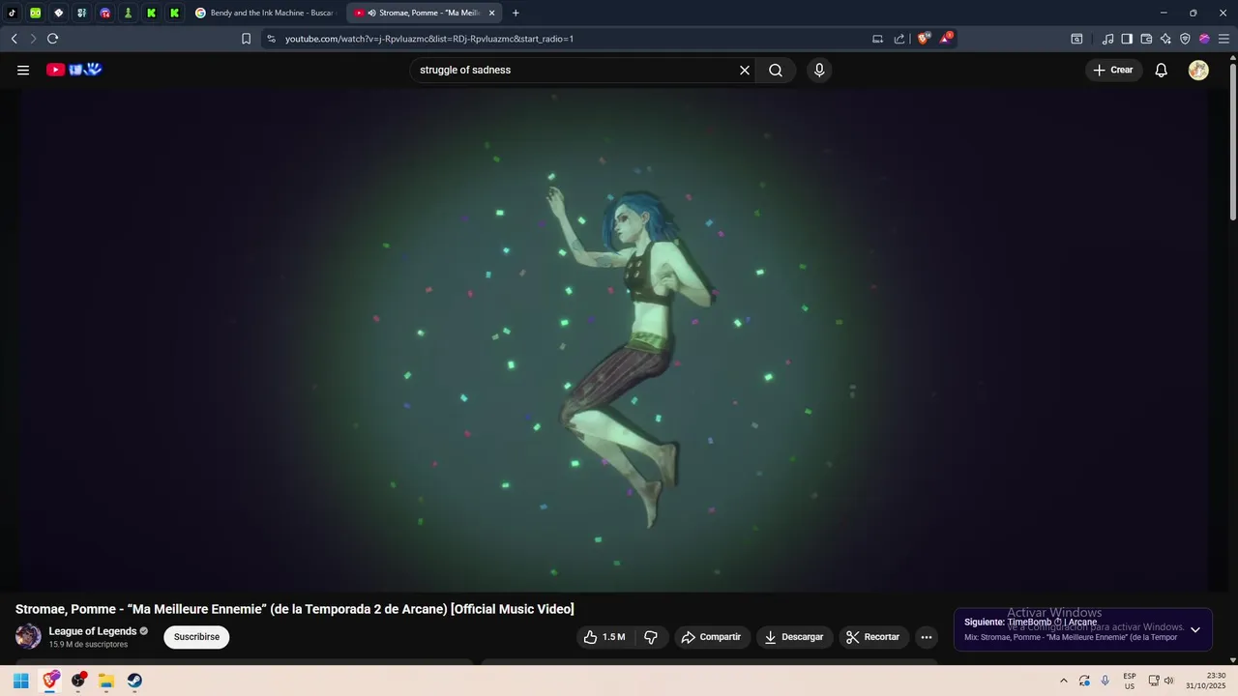This screenshot has height=696, width=1238.
Task: Click the video title text
Action: pyautogui.click(x=295, y=609)
